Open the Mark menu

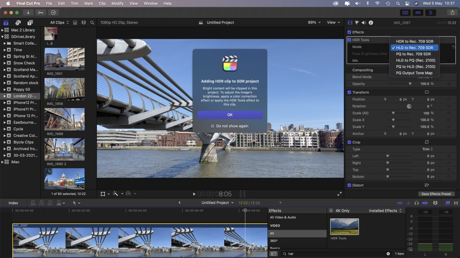[89, 3]
